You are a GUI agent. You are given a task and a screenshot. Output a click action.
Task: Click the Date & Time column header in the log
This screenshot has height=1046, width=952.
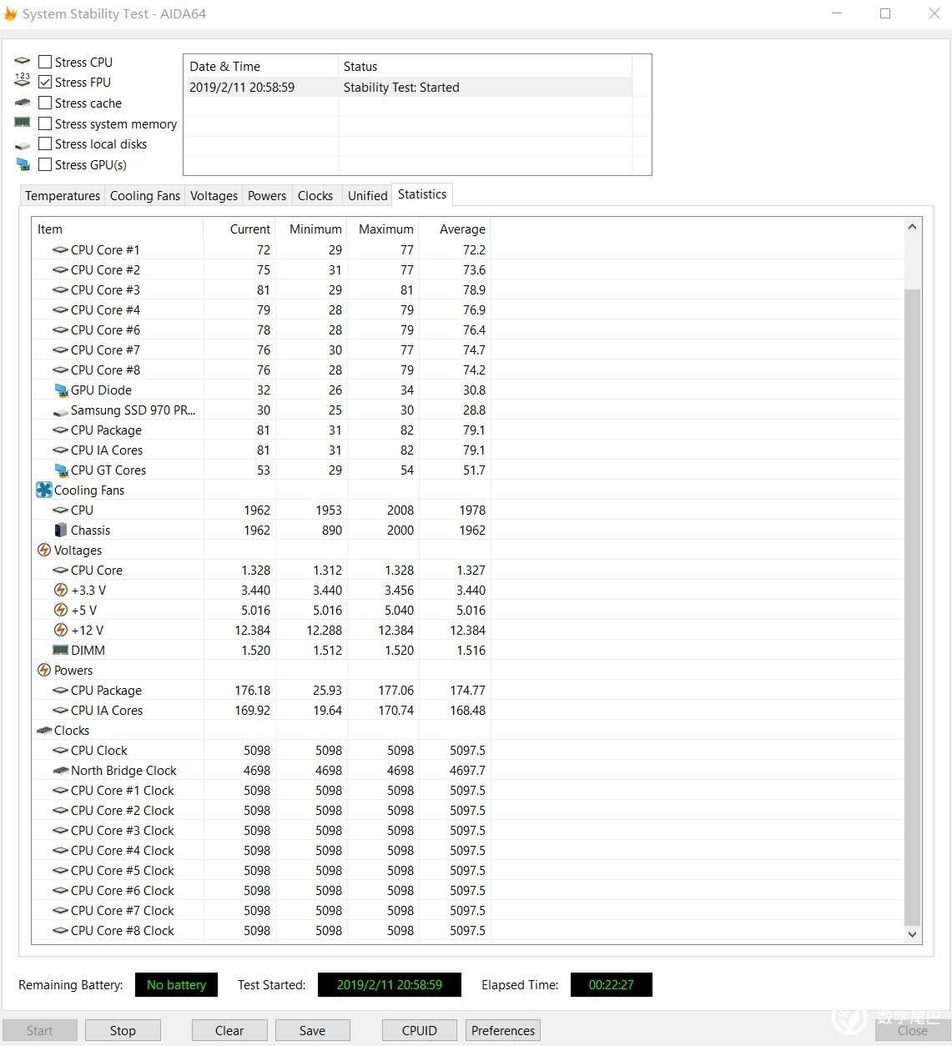point(261,67)
